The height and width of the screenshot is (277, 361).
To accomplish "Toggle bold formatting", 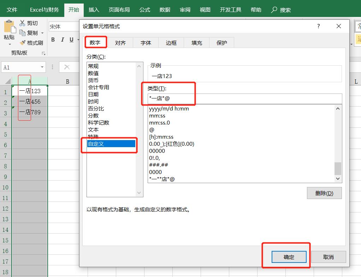I will pos(53,40).
